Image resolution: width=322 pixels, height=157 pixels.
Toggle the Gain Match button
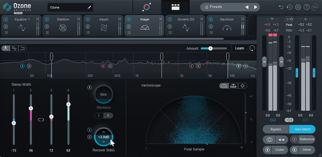(x=302, y=129)
